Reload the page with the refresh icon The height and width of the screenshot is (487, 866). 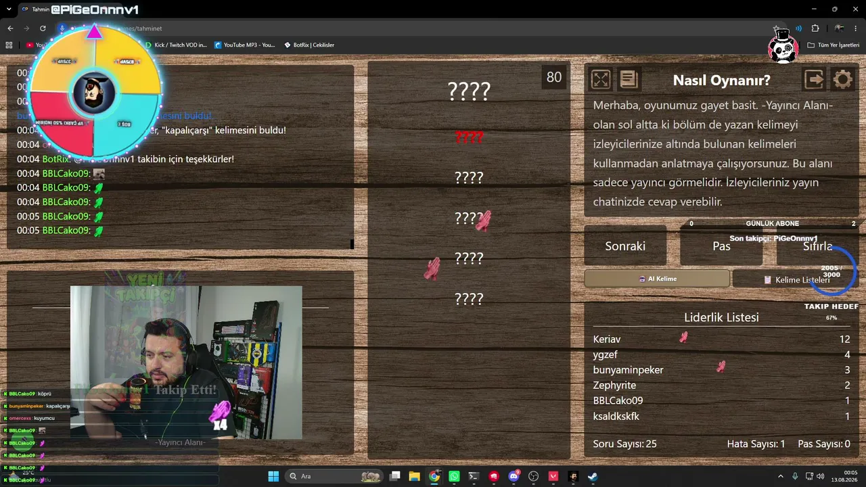(43, 28)
